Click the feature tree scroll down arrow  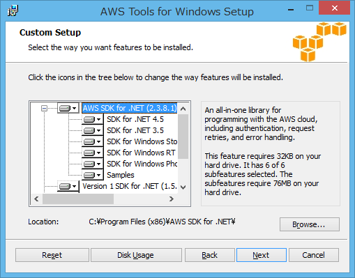[183, 187]
